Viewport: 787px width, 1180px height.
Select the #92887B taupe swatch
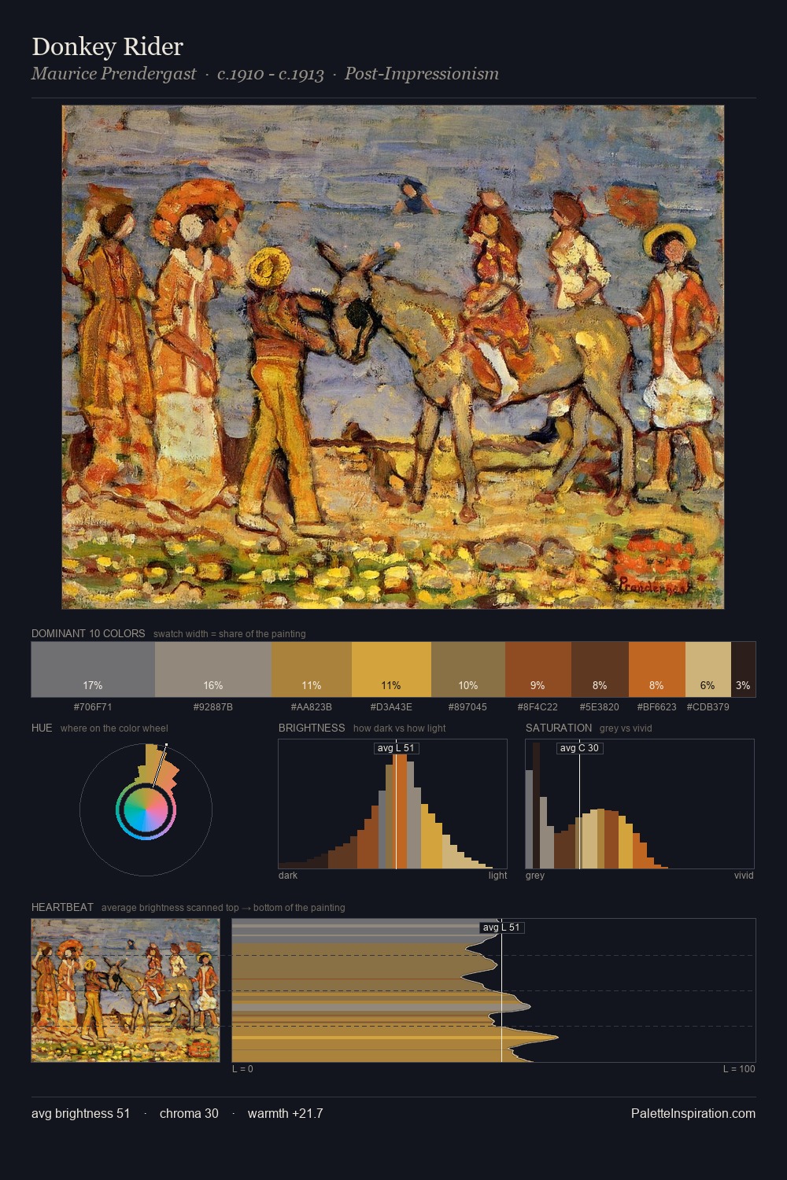(x=213, y=669)
